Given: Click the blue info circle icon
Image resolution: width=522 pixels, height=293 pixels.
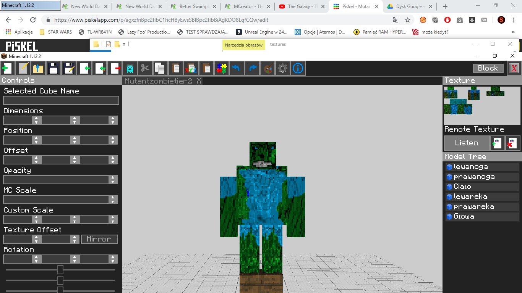Looking at the screenshot, I should [x=298, y=69].
